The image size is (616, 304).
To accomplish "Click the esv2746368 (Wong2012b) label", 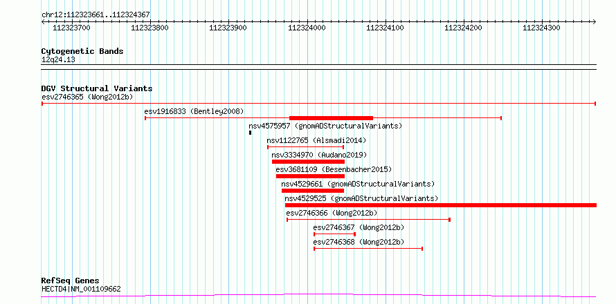I will (x=359, y=242).
